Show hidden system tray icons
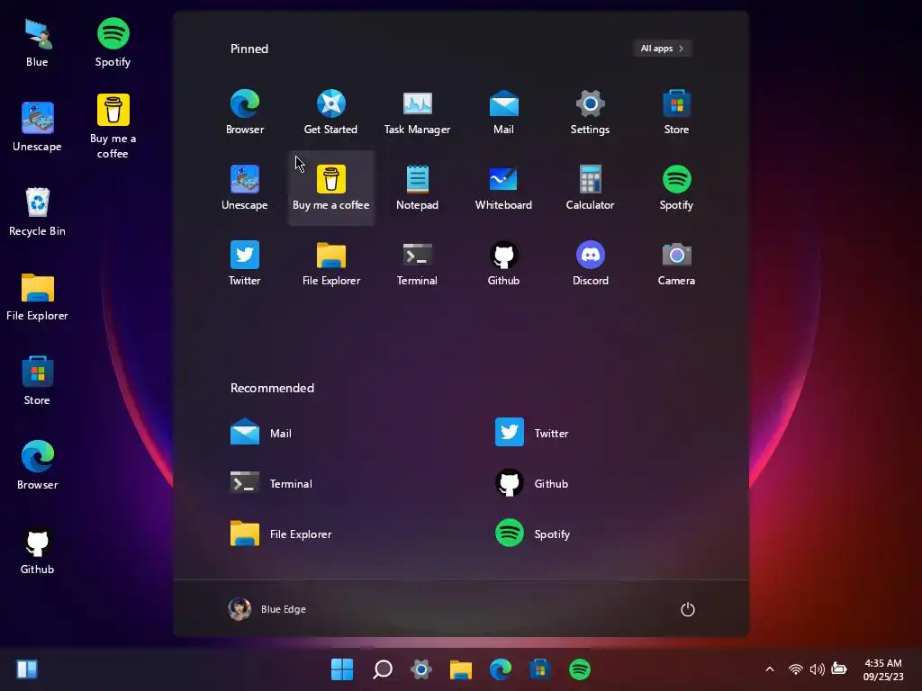This screenshot has width=922, height=691. 770,669
